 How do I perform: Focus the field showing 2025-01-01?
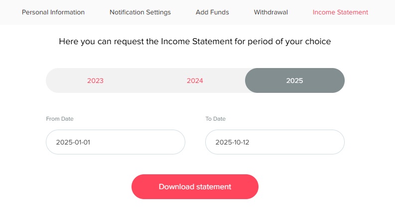coord(116,142)
